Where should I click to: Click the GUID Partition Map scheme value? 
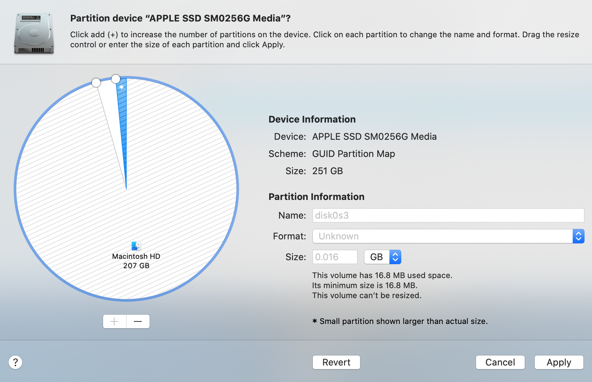point(354,154)
